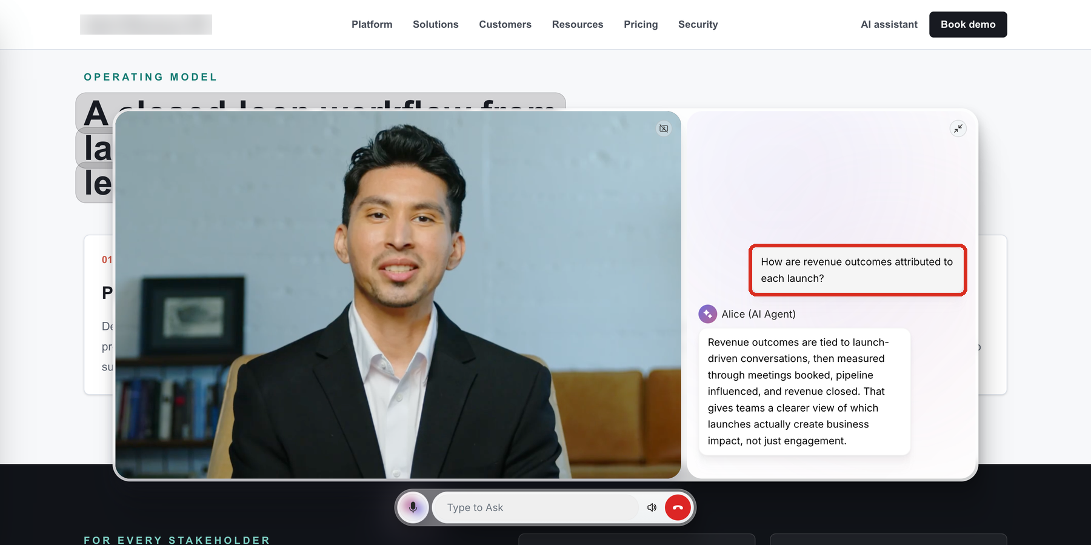Click Alice's revenue outcomes answer message
This screenshot has height=545, width=1091.
[x=804, y=392]
